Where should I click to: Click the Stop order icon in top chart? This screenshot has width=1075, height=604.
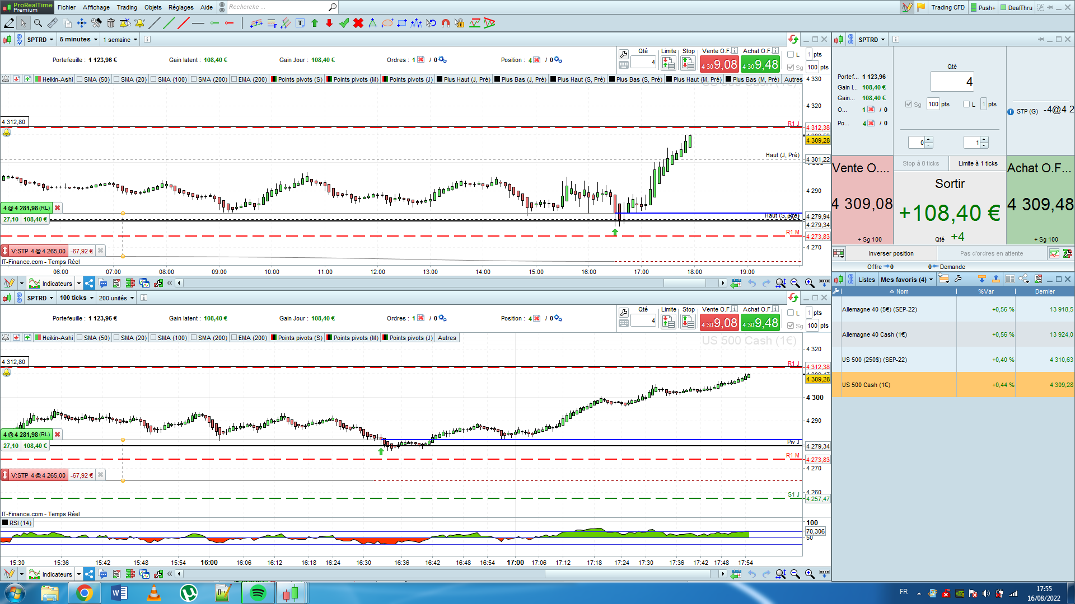pyautogui.click(x=688, y=64)
